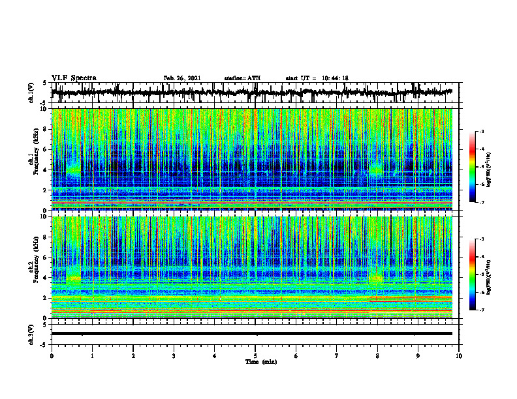This screenshot has height=399, width=517.
Task: Click the "VLF Spectra" plot title
Action: pos(74,78)
